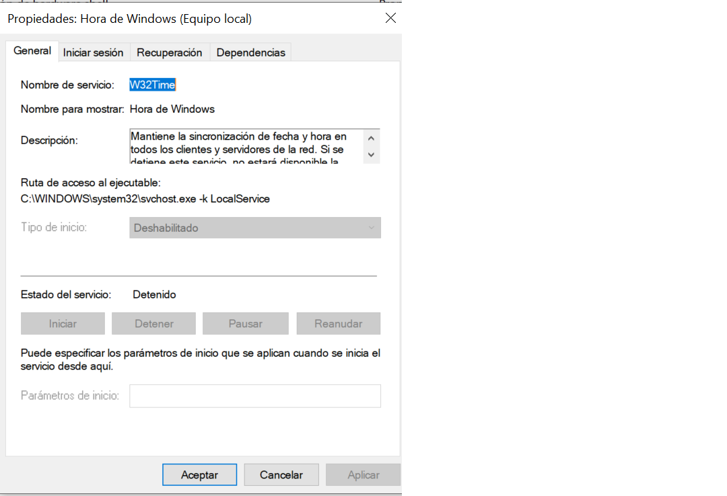
Task: Click the Detener service button
Action: point(154,323)
